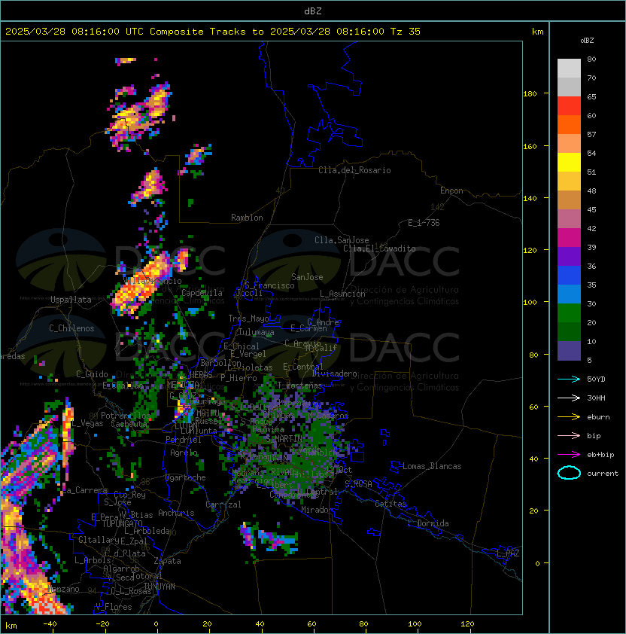
Task: Select the green swatch between 30 and 20
Action: coord(569,313)
